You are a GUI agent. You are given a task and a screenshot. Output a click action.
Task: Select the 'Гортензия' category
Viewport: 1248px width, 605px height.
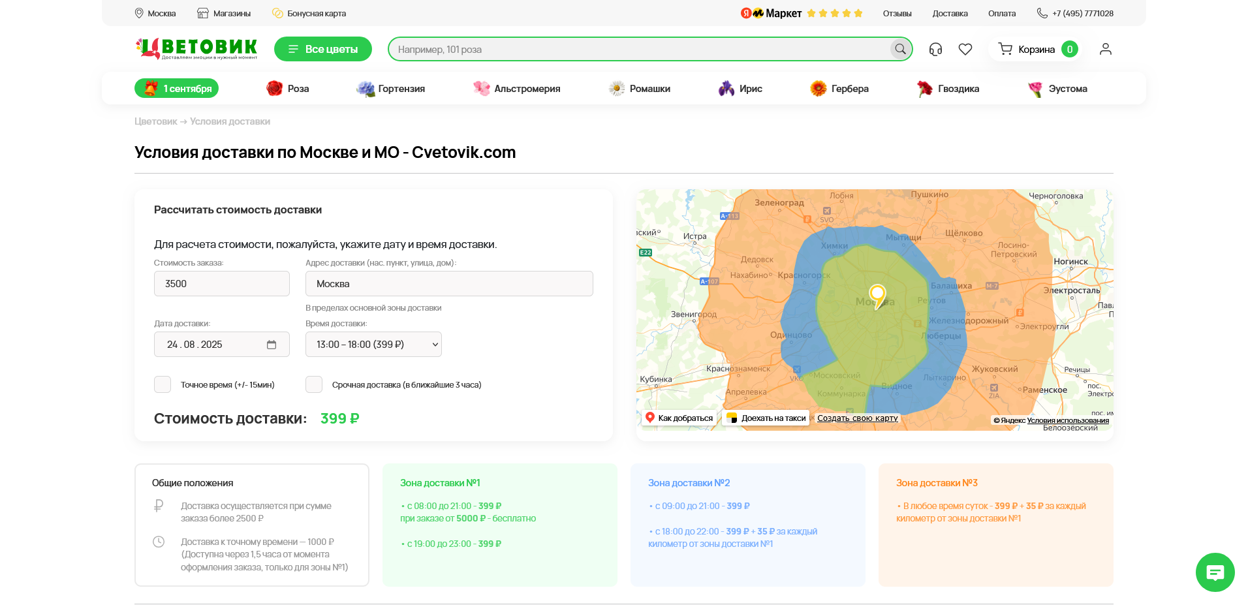pos(391,89)
